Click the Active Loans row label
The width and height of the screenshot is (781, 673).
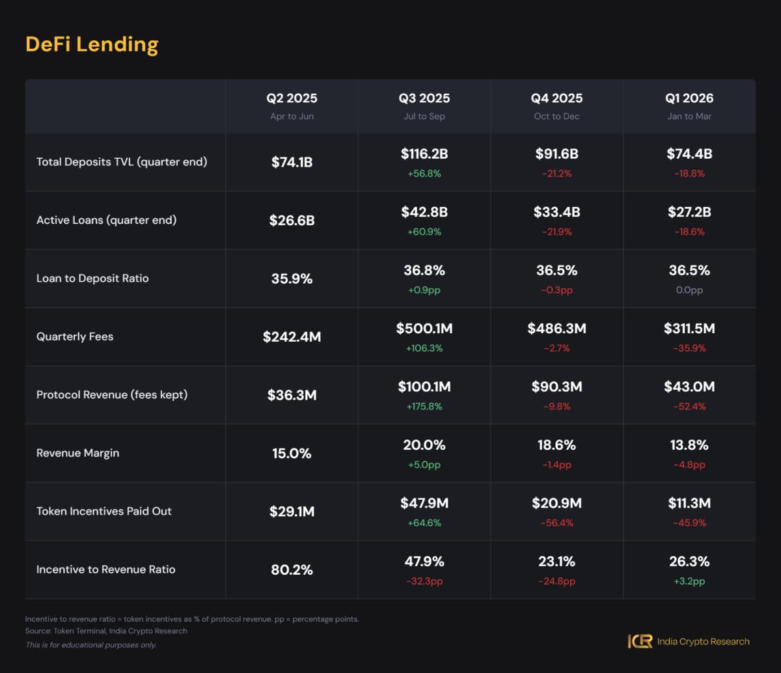click(106, 220)
